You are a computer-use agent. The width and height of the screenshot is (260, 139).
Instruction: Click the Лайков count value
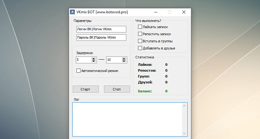[x=166, y=65]
